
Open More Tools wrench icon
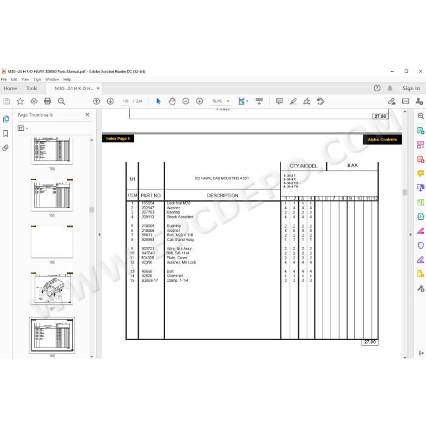coord(421,288)
